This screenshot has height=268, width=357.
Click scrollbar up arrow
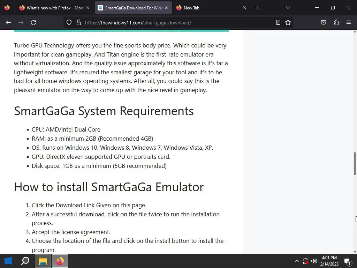point(355,32)
